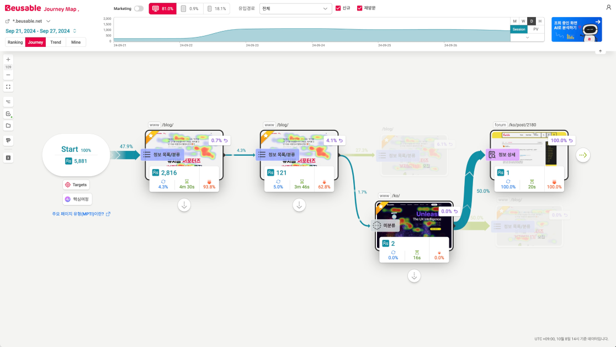Uncheck the 재방문 checkbox
The height and width of the screenshot is (347, 616).
coord(360,8)
